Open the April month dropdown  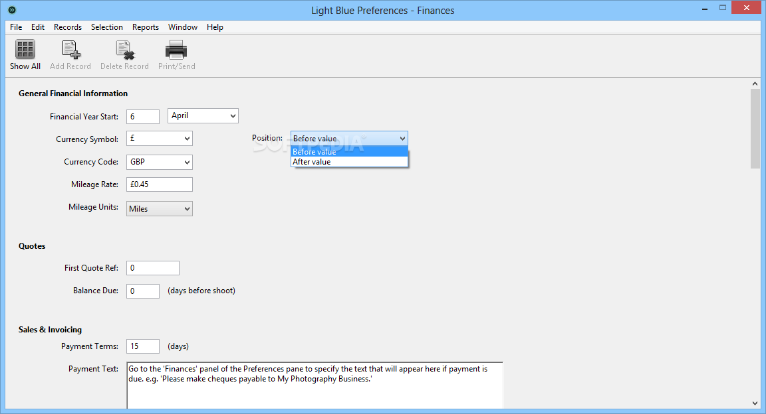point(203,115)
